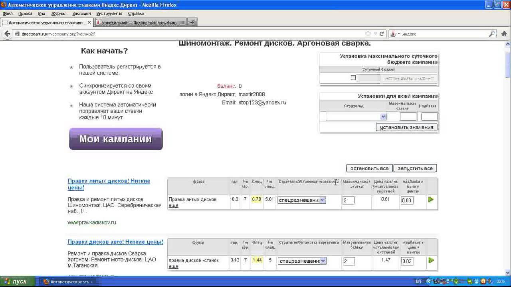Click еще link under правка дисков -станок

coord(173,267)
